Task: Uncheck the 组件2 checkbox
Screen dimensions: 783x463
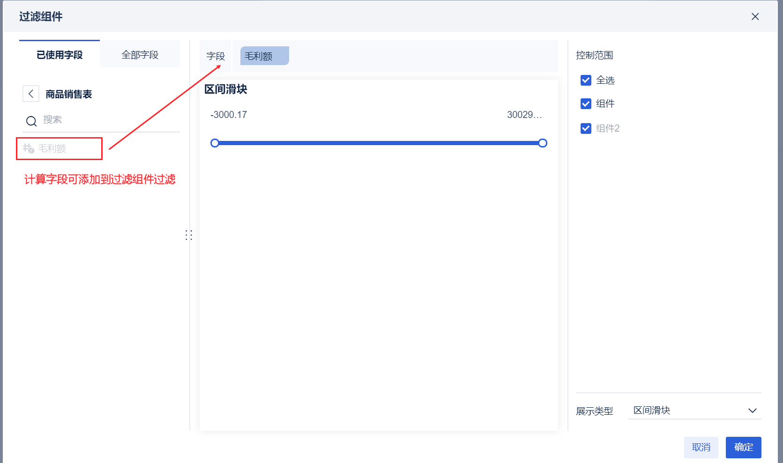Action: pyautogui.click(x=586, y=128)
